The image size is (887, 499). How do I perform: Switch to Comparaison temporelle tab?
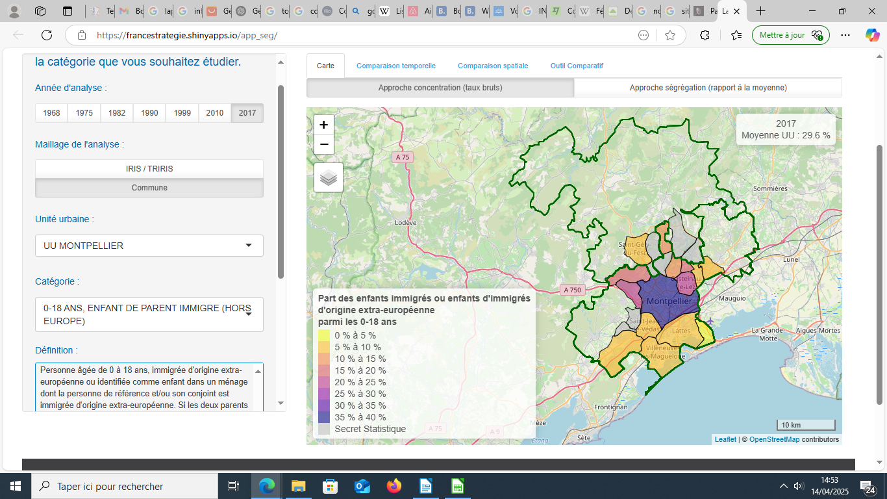(x=396, y=66)
